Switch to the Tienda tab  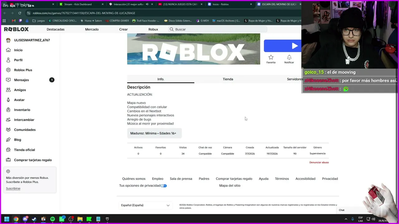(228, 79)
